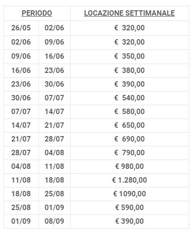
Task: Click the LOCAZIONE SETTIMANALE header
Action: point(129,13)
